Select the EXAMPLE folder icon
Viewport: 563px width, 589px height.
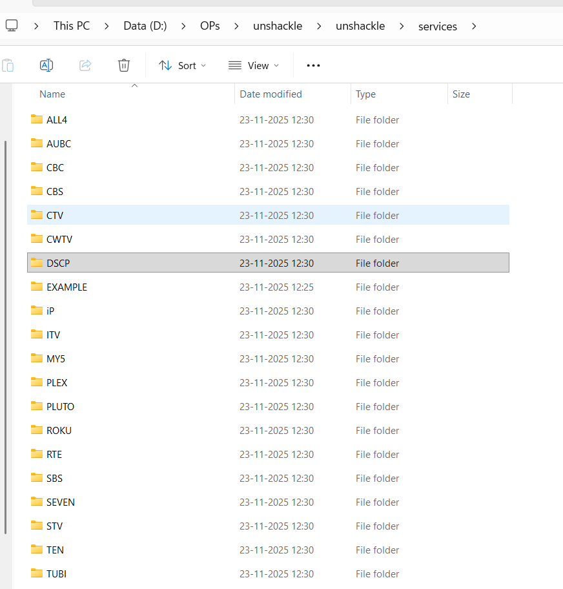point(37,287)
